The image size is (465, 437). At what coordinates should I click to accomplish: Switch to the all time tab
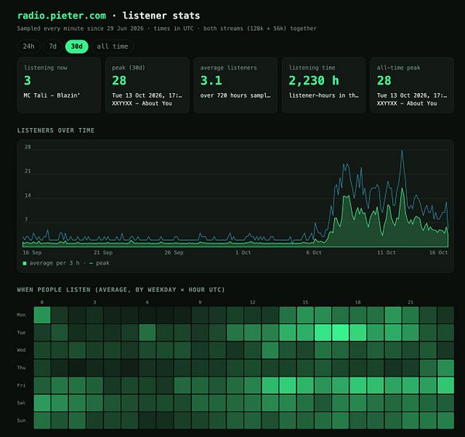(x=112, y=47)
